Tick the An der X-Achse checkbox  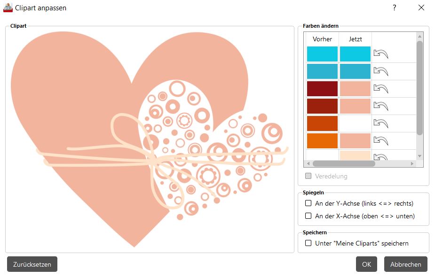(x=308, y=216)
